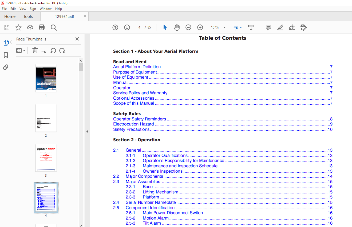Image resolution: width=352 pixels, height=227 pixels.
Task: Click the page number input field
Action: pyautogui.click(x=139, y=27)
